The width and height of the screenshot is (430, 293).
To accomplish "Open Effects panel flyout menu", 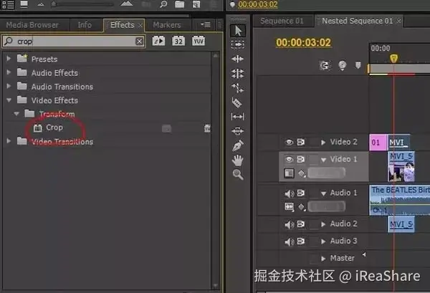I will (206, 25).
